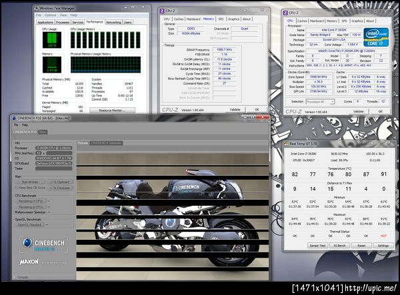The width and height of the screenshot is (400, 295).
Task: Click the 91 core temperature in Real Temp
Action: 384,174
